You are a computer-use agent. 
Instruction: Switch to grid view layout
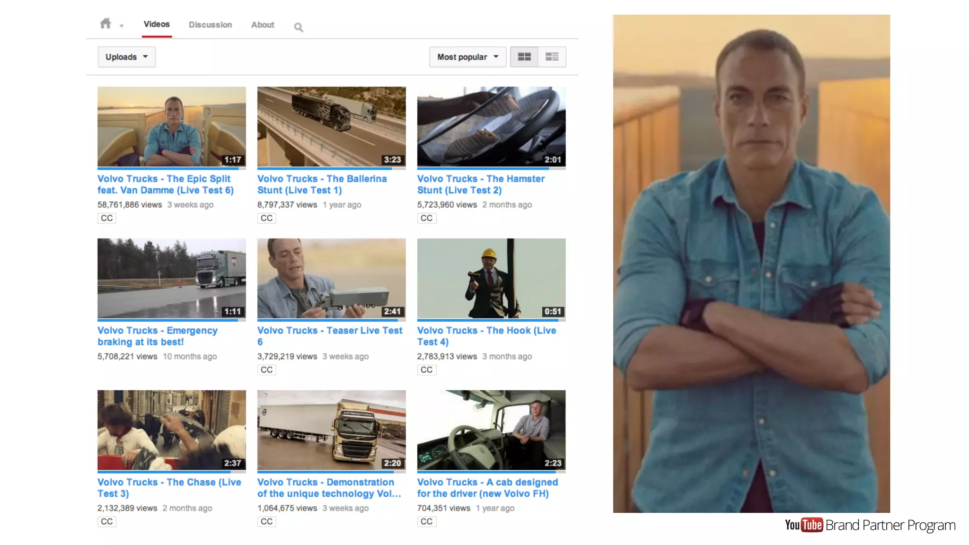[524, 57]
